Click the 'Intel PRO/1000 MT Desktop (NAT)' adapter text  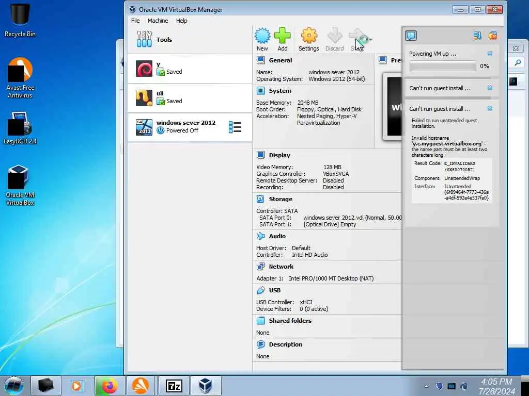point(331,278)
